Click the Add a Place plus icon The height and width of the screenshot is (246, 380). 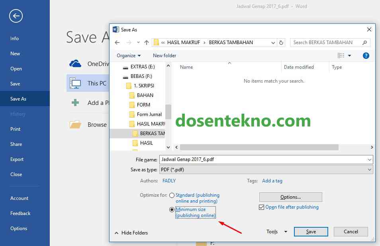coord(75,103)
